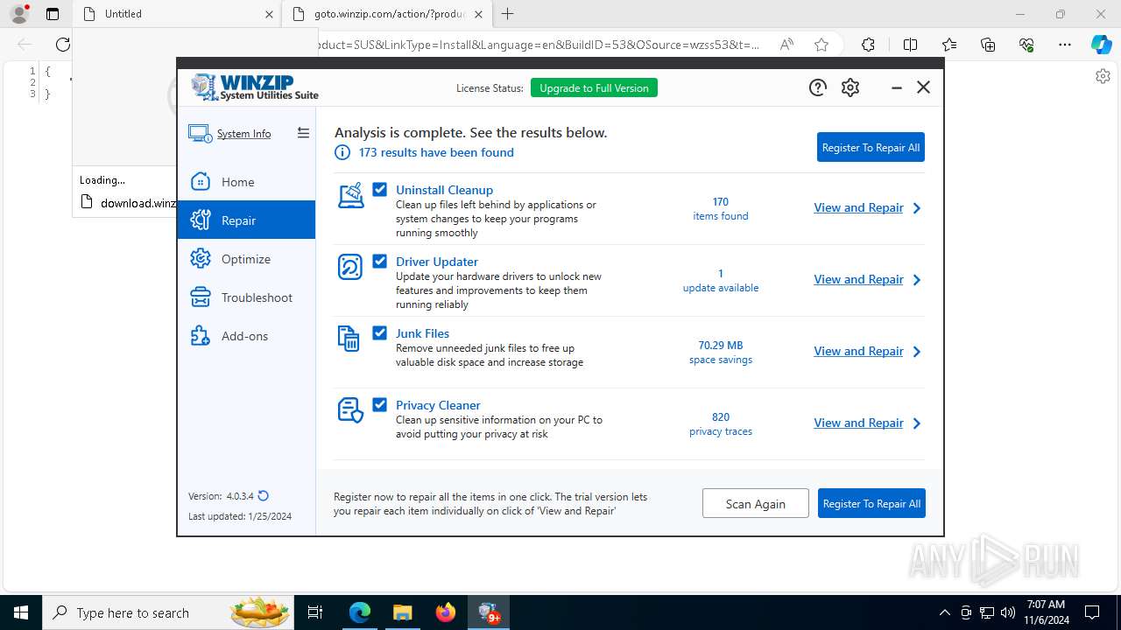Image resolution: width=1121 pixels, height=630 pixels.
Task: Open a new browser tab
Action: (x=507, y=14)
